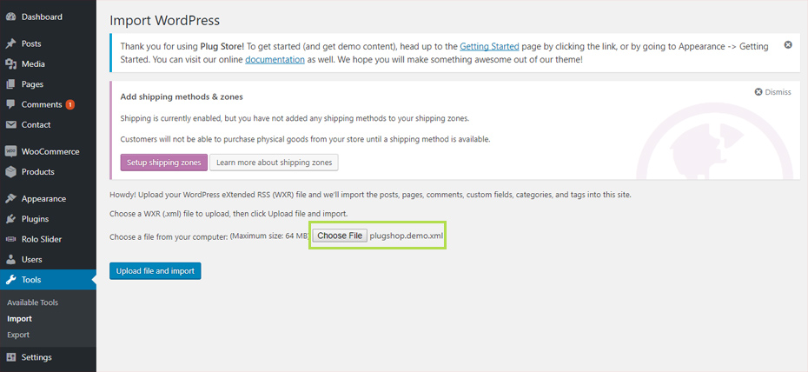Click Learn more about shipping zones
This screenshot has height=372, width=808.
pos(274,163)
